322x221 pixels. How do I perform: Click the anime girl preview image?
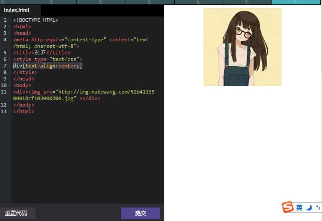[x=242, y=47]
